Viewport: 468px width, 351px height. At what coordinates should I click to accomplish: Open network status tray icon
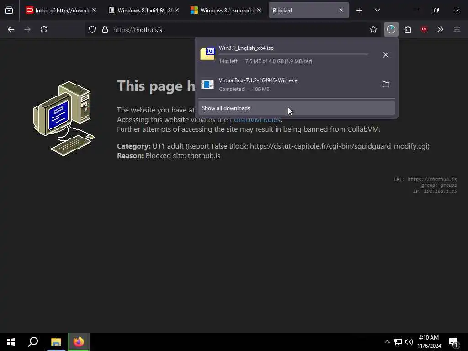[x=398, y=342]
